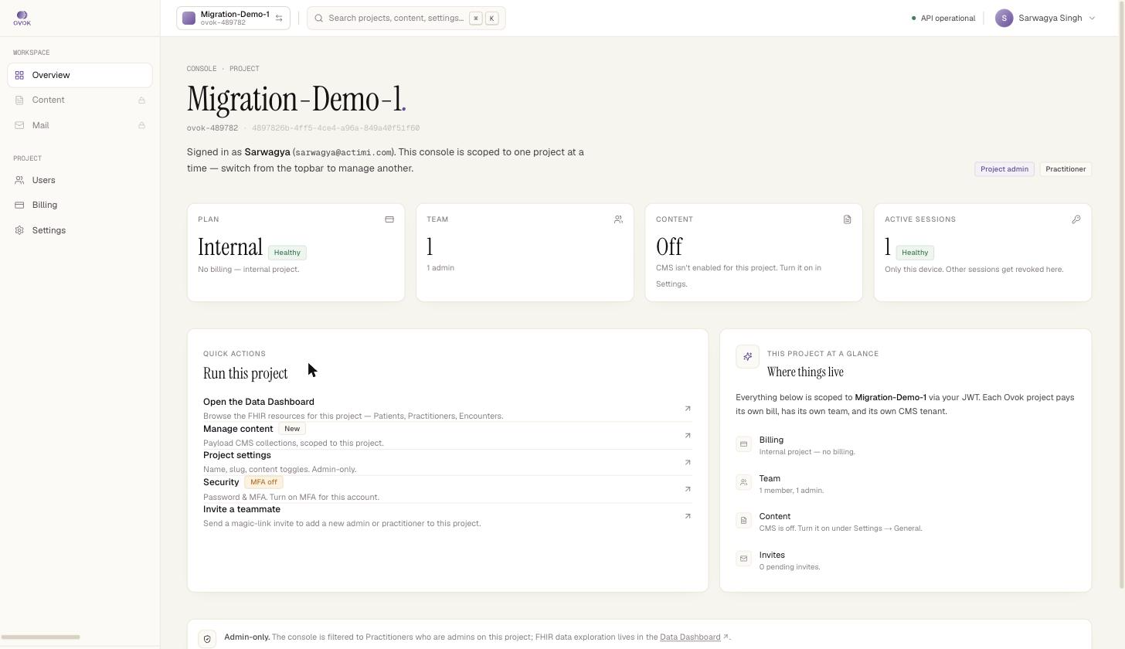Click the Billing card icon in sidebar

click(19, 205)
